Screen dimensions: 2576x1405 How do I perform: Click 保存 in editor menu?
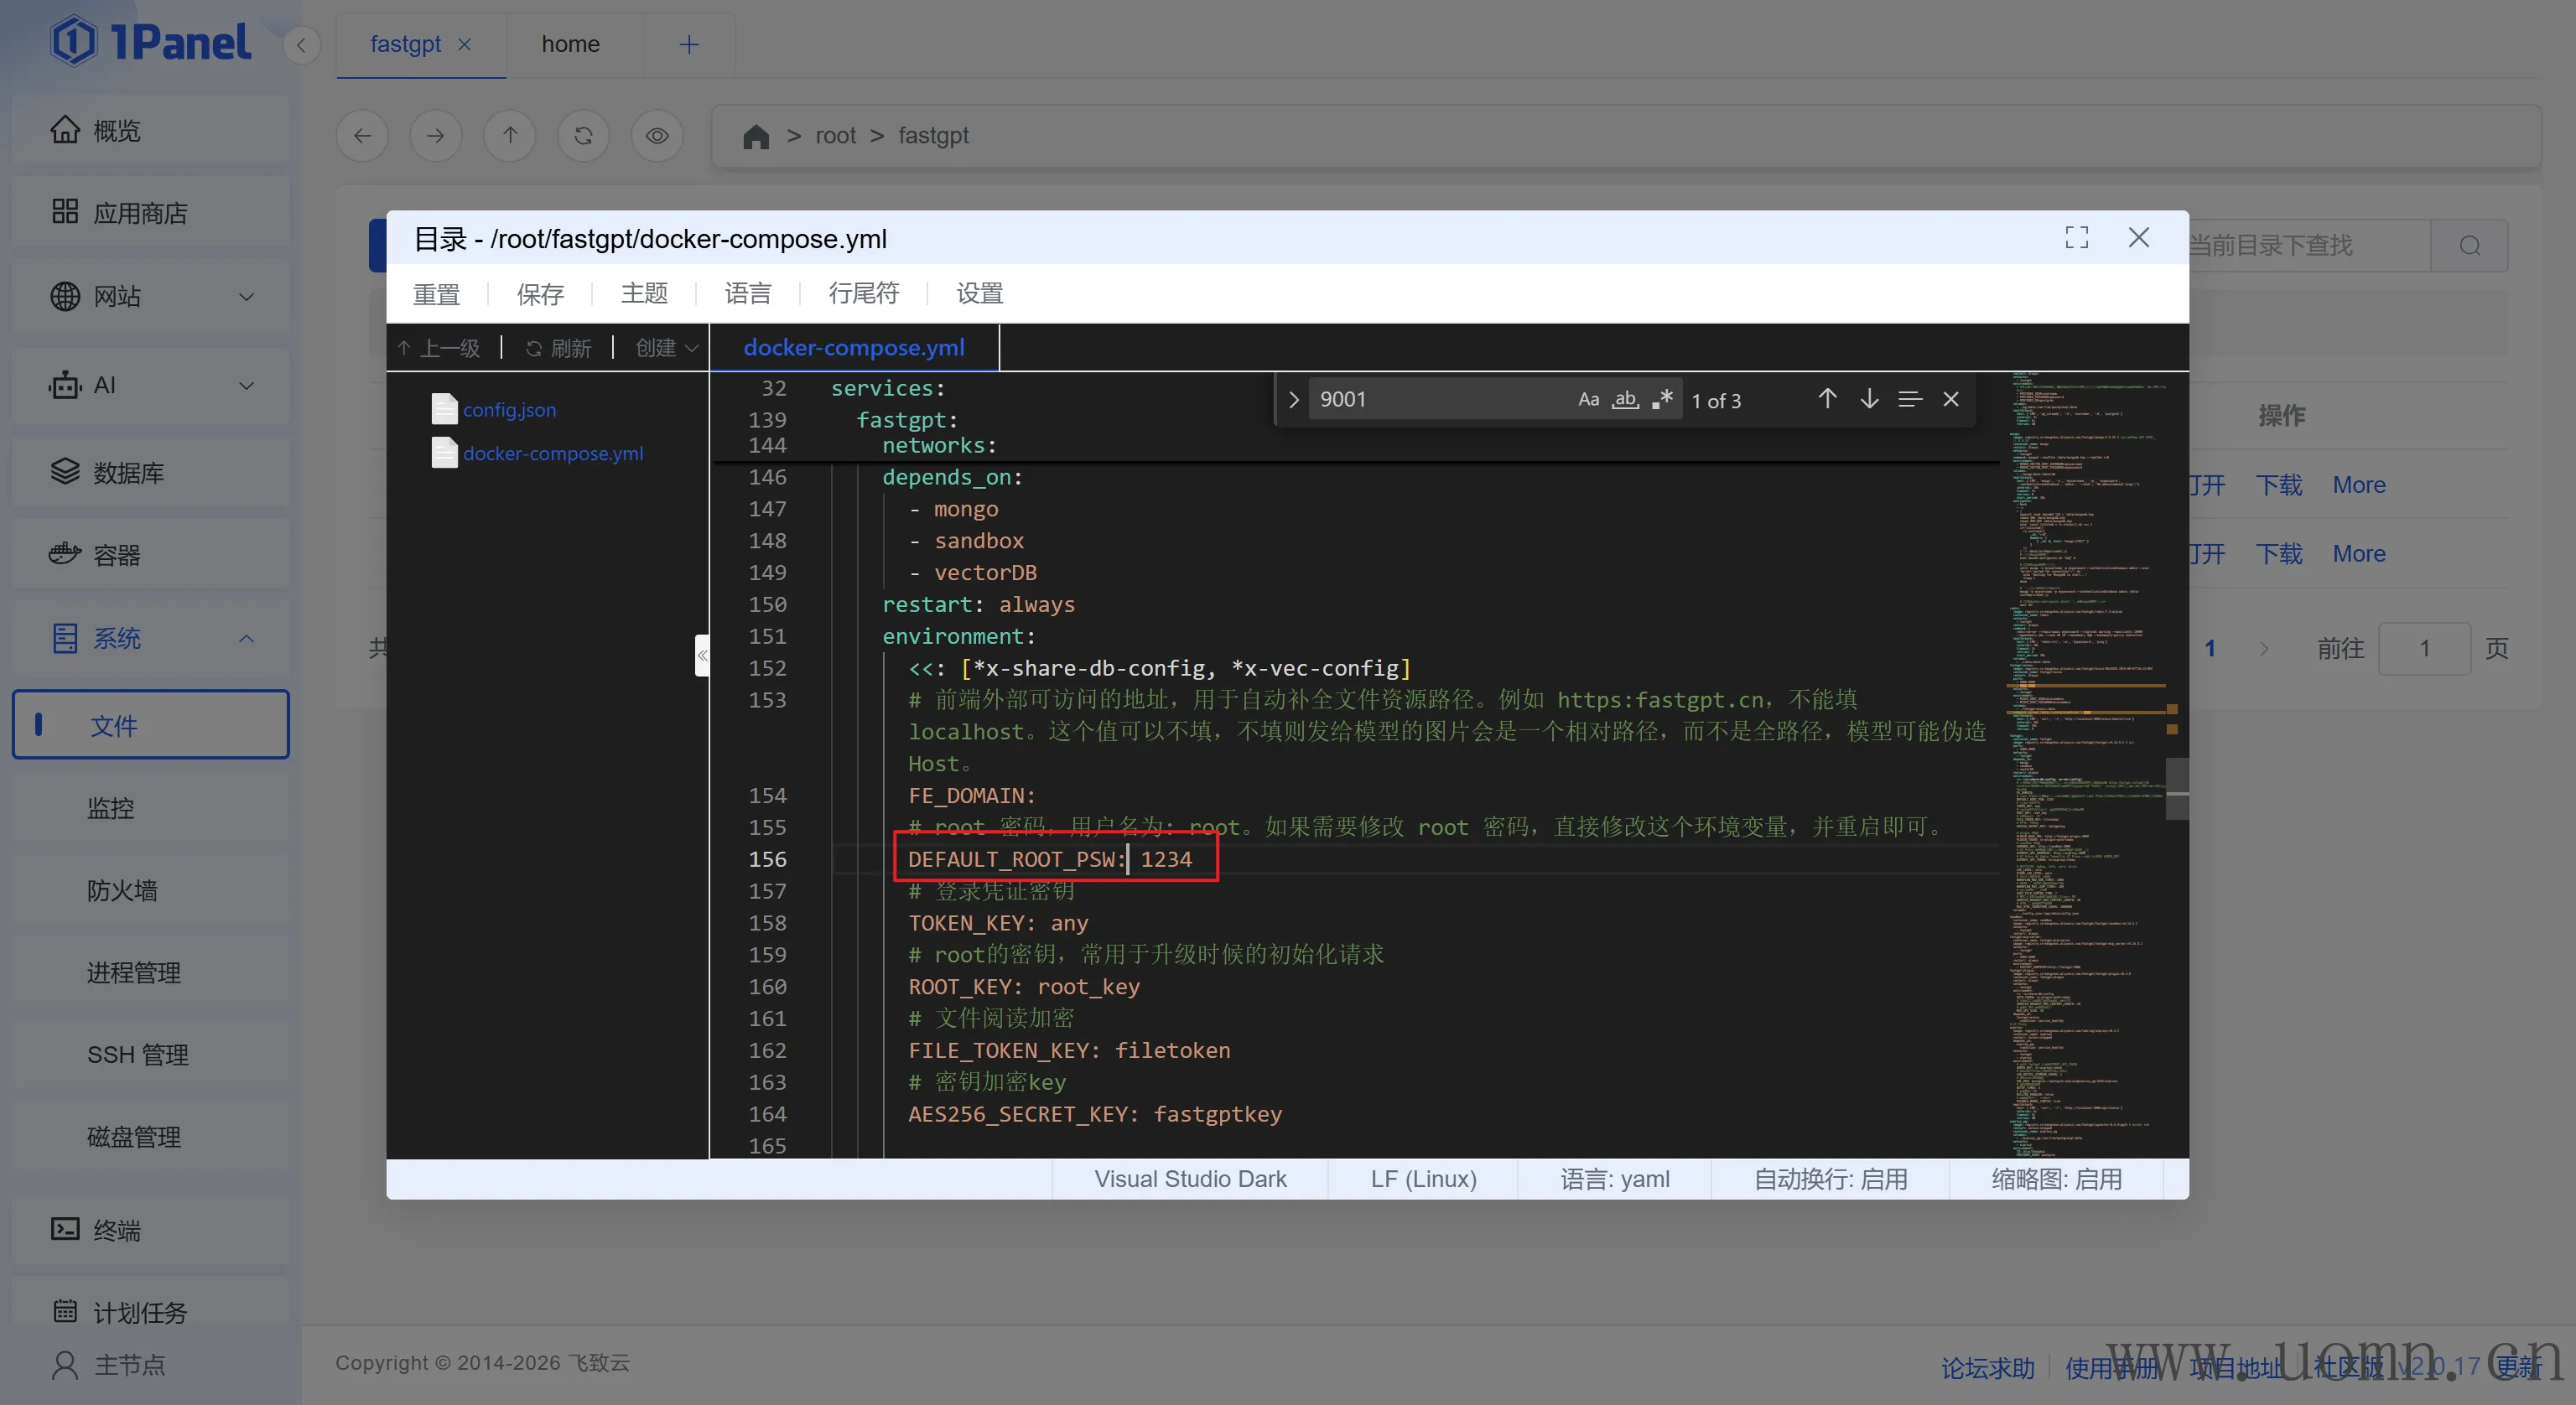point(540,293)
